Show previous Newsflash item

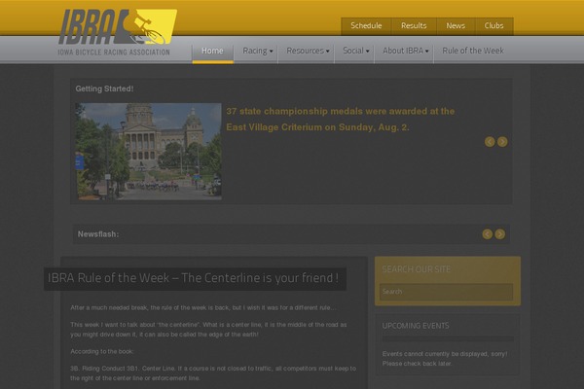click(x=488, y=234)
